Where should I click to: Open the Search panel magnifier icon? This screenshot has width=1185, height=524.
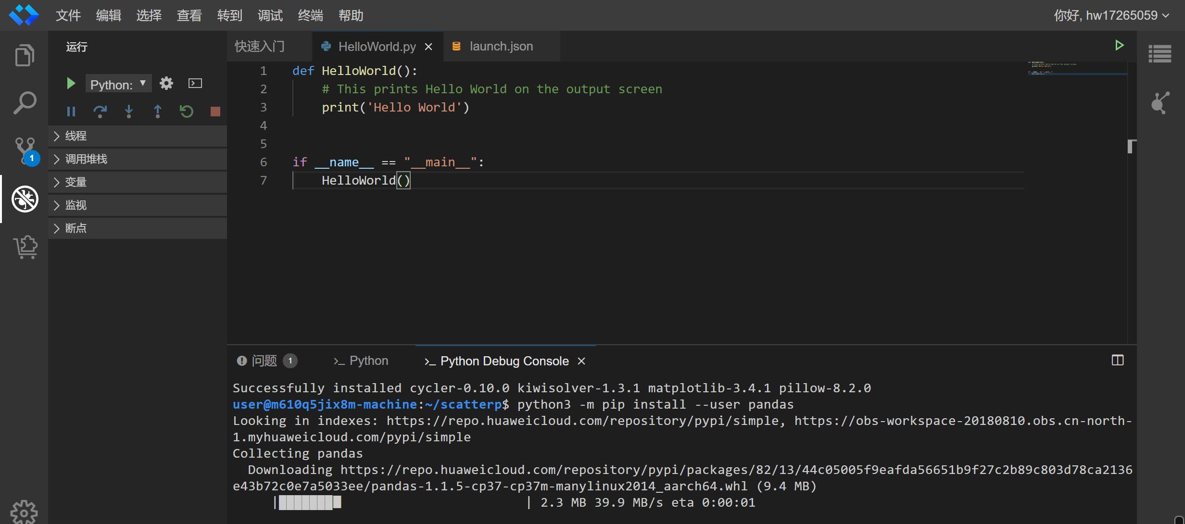25,103
